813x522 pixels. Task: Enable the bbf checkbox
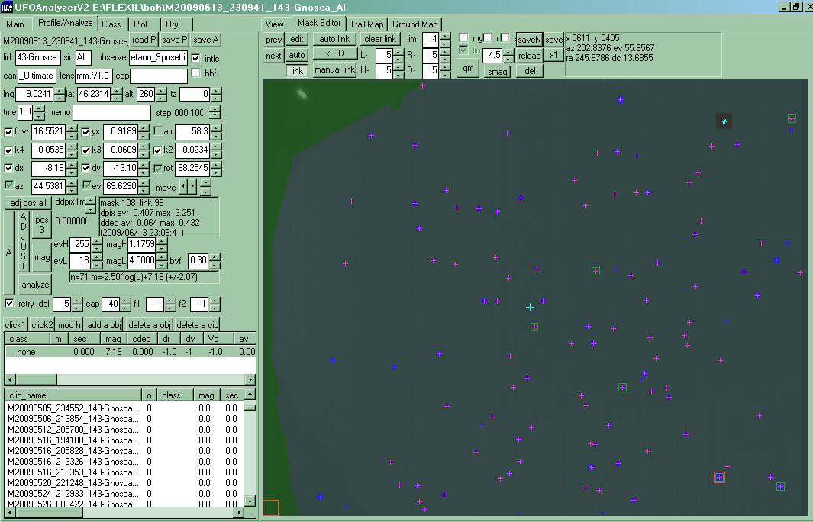(196, 73)
